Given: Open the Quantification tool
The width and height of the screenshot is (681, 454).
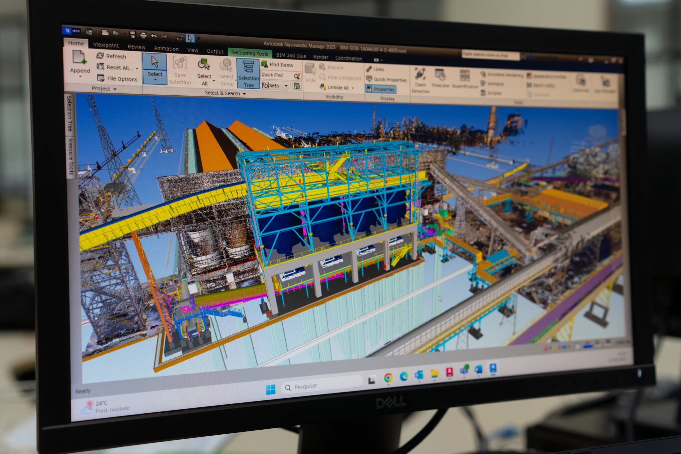Looking at the screenshot, I should pyautogui.click(x=465, y=79).
